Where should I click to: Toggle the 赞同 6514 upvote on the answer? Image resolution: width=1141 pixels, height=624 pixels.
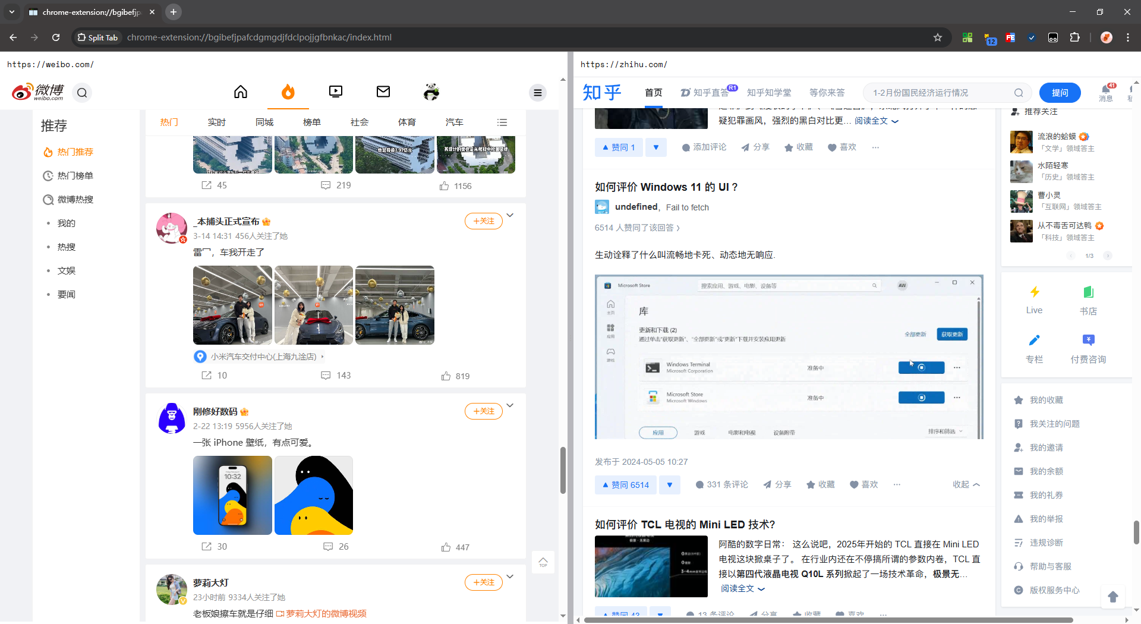click(x=625, y=484)
